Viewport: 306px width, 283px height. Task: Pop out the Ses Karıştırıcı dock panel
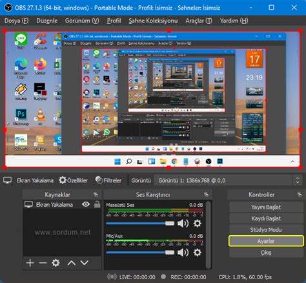(x=206, y=195)
